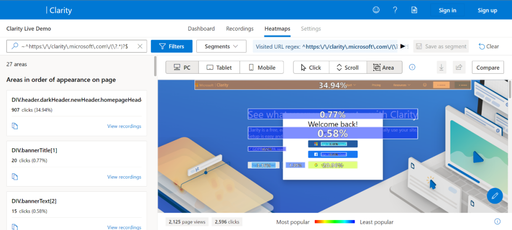Open the Dashboard tab

(201, 29)
